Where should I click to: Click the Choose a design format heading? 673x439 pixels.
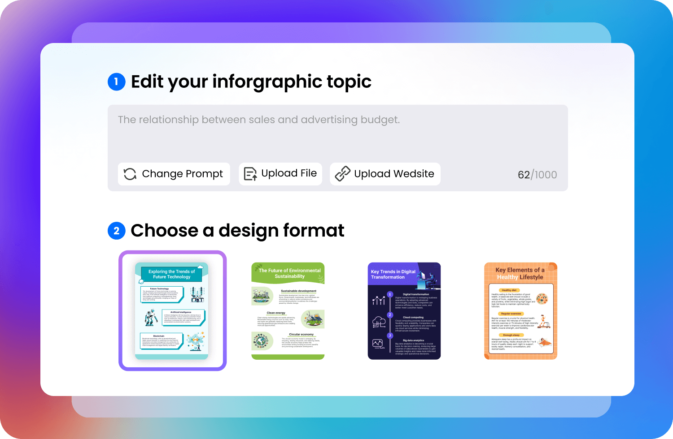(x=237, y=231)
